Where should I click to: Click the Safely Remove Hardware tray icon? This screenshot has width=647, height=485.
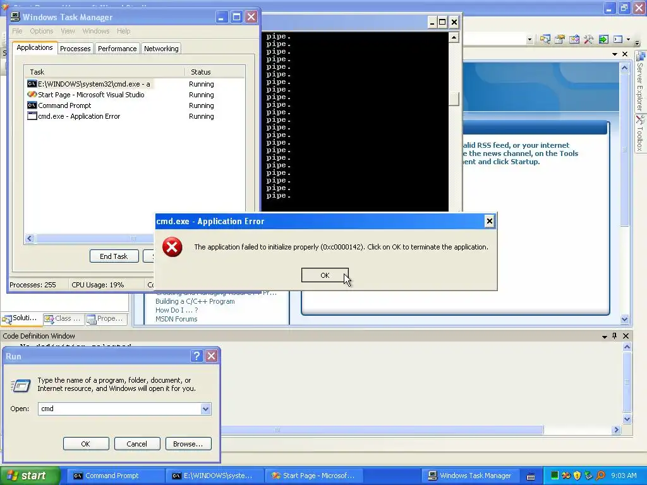pos(589,476)
